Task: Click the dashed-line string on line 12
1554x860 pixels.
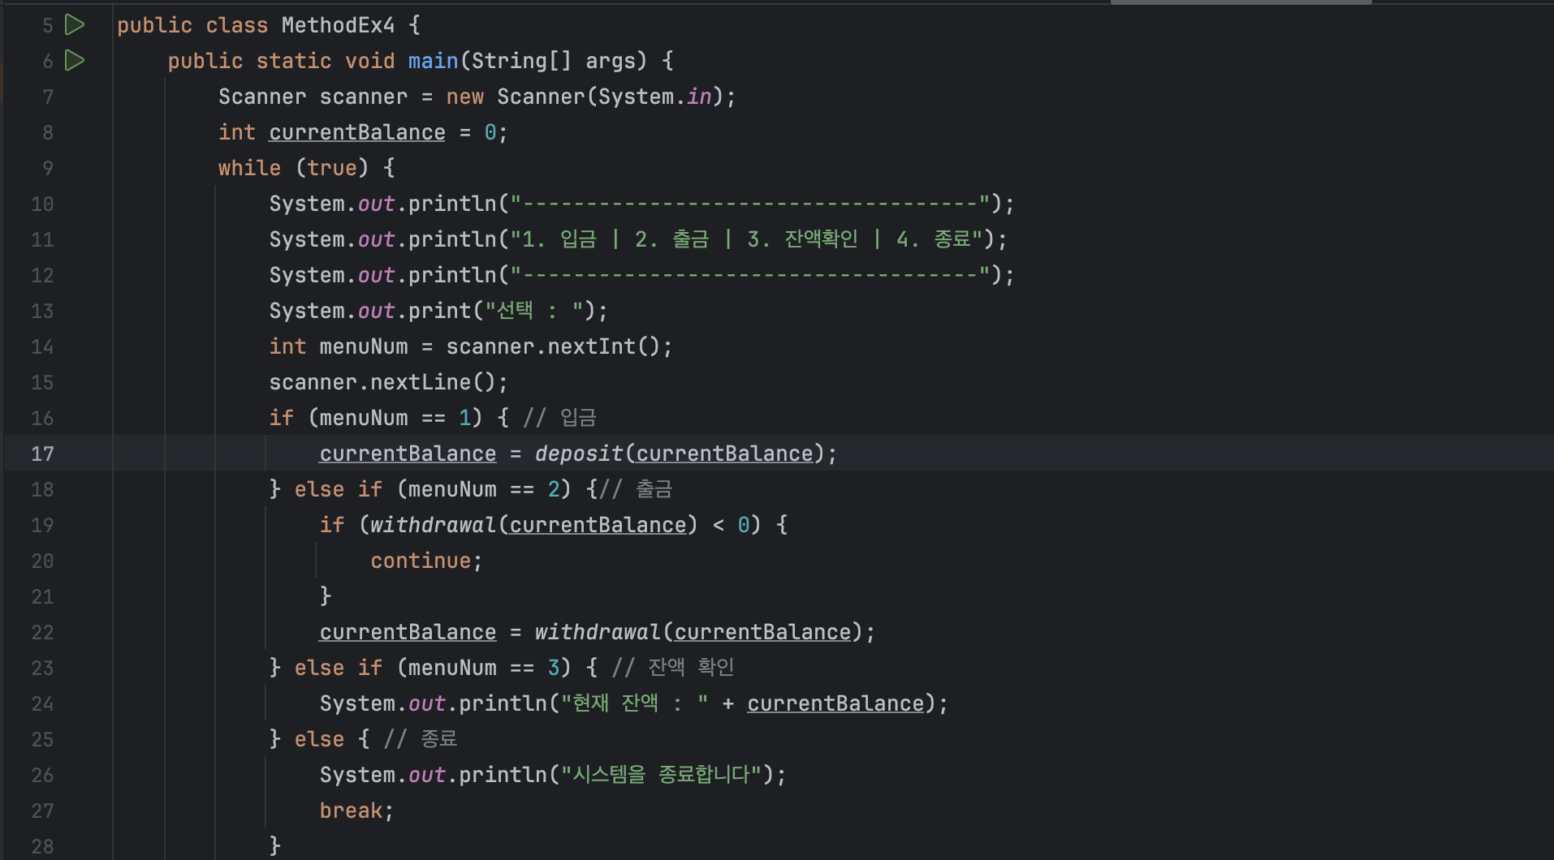Action: click(x=750, y=275)
